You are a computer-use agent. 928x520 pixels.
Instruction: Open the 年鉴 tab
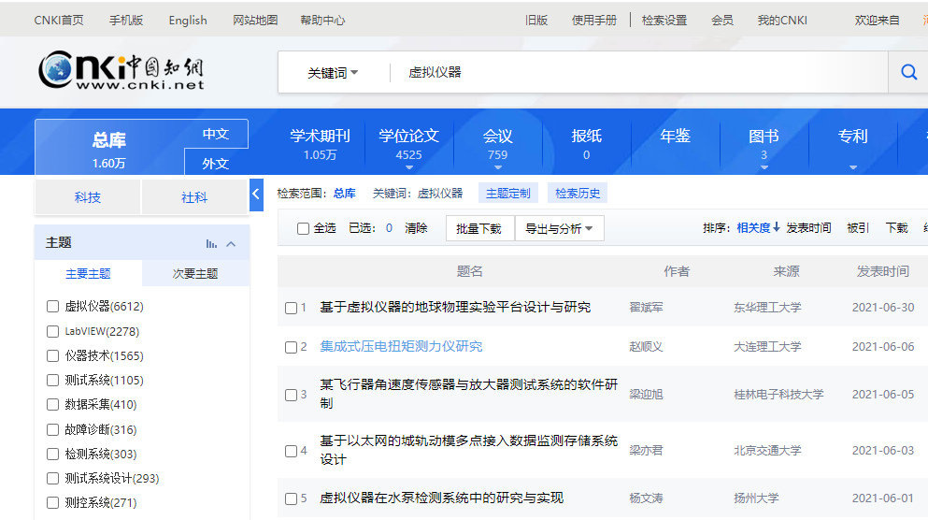pyautogui.click(x=676, y=137)
